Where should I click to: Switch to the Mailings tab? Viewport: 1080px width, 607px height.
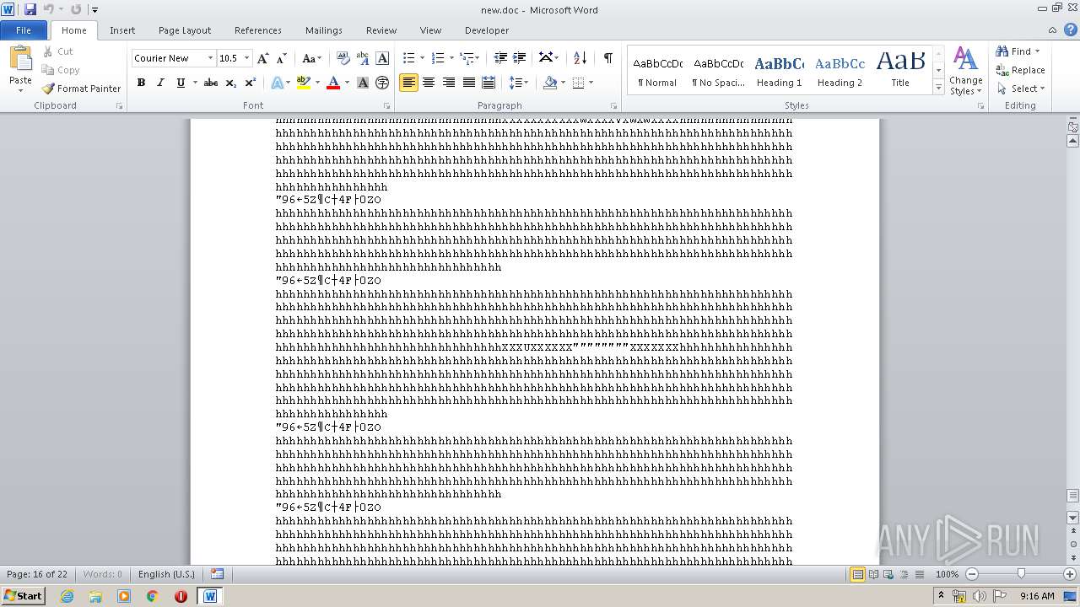point(324,30)
